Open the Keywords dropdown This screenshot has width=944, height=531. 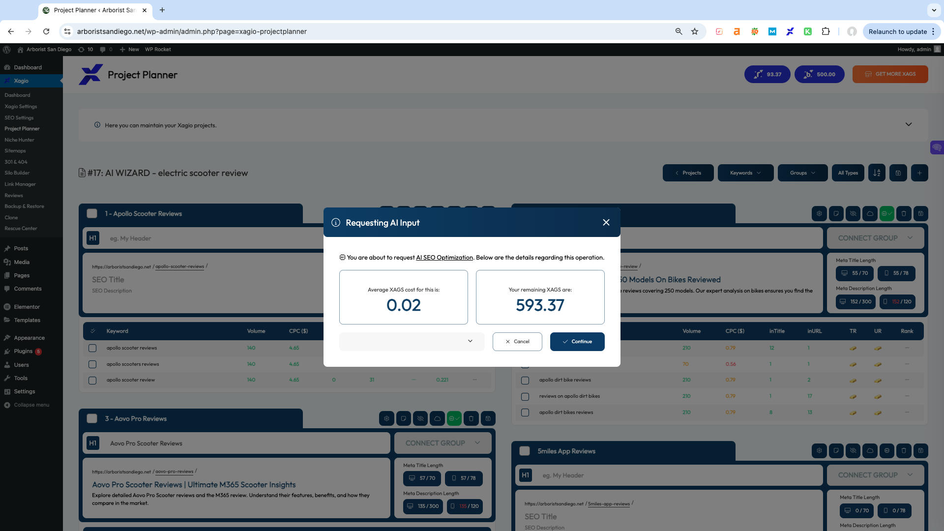click(745, 173)
